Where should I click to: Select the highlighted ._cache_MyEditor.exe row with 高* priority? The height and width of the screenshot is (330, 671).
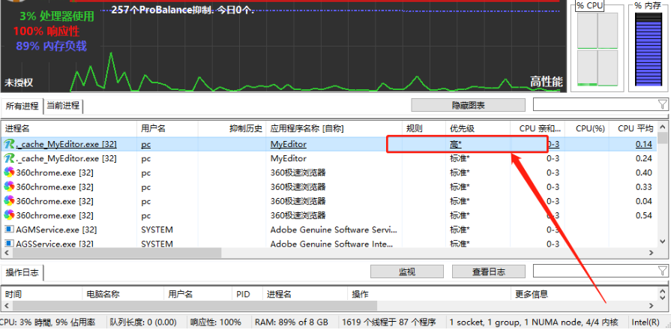[x=328, y=144]
